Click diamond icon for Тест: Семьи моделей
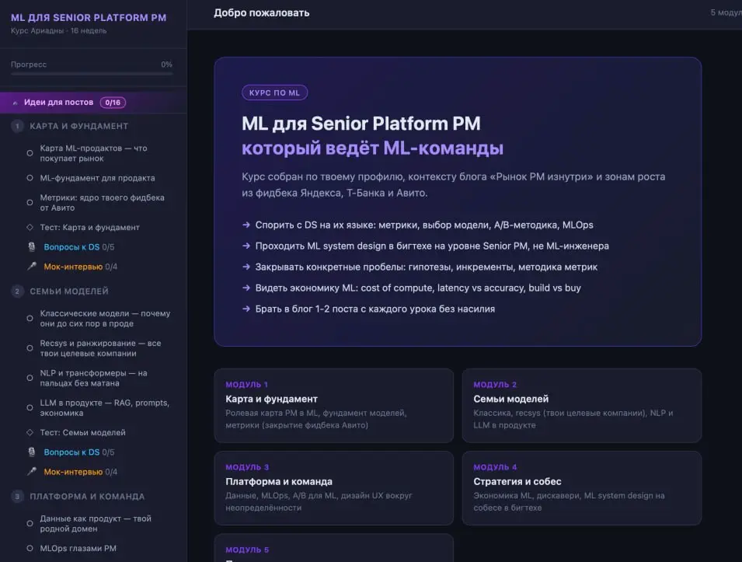Viewport: 742px width, 562px height. (x=30, y=432)
